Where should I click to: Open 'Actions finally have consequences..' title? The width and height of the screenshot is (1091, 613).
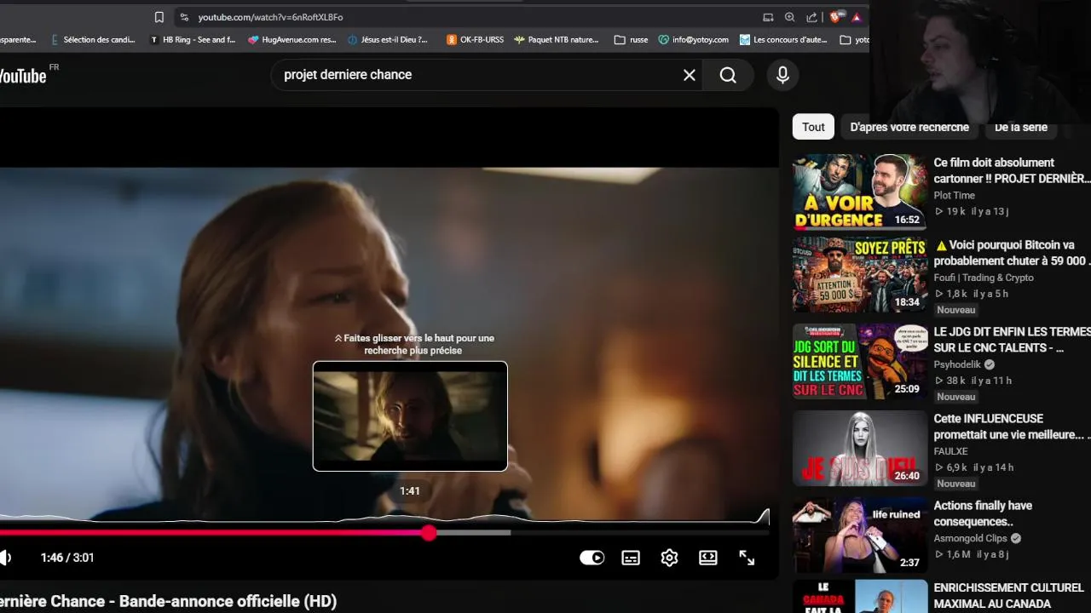click(x=983, y=513)
